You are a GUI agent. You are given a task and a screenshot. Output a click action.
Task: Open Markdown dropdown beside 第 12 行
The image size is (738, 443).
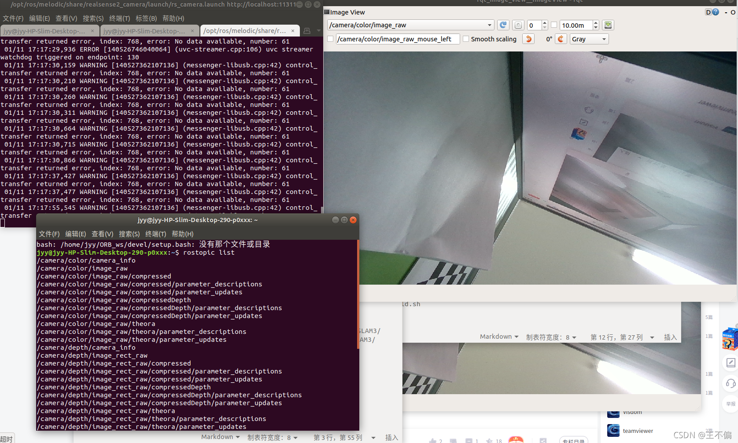[x=499, y=337]
